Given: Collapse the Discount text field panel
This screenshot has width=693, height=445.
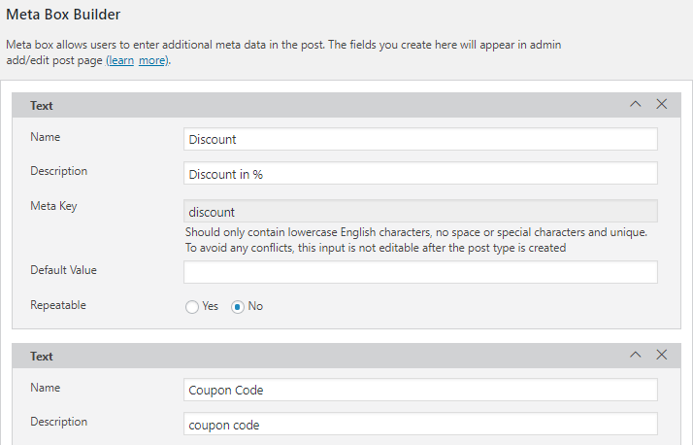Looking at the screenshot, I should point(635,104).
